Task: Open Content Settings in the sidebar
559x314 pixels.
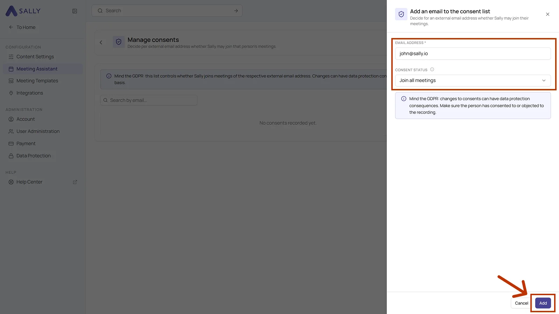Action: tap(43, 57)
